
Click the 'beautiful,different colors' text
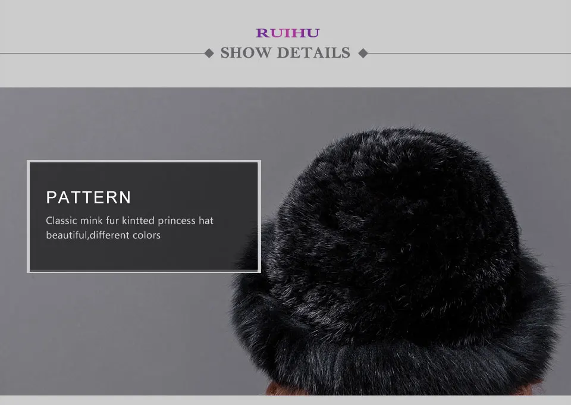point(103,236)
